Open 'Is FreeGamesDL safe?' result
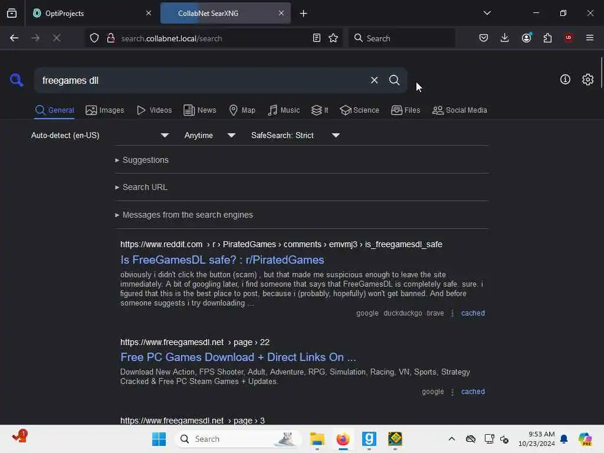Viewport: 604px width, 453px height. [x=222, y=260]
